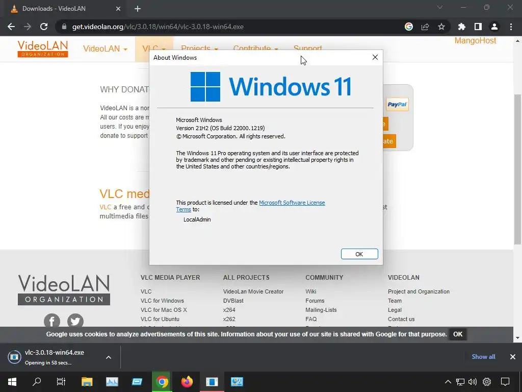
Task: Go back using the browser back arrow
Action: click(x=11, y=27)
